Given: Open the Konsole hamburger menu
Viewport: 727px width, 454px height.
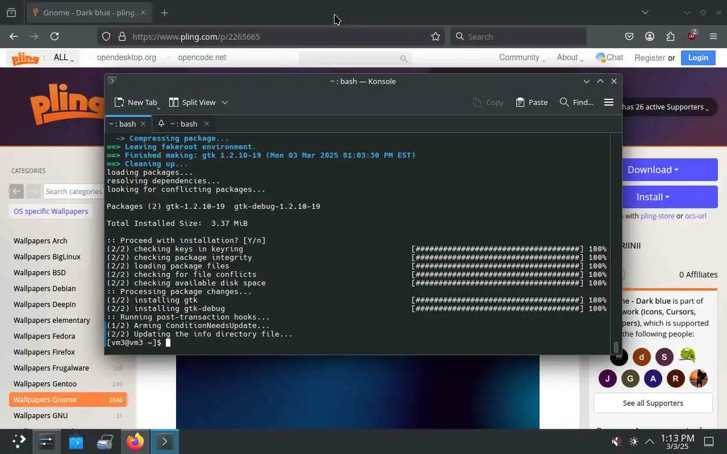Looking at the screenshot, I should 609,102.
